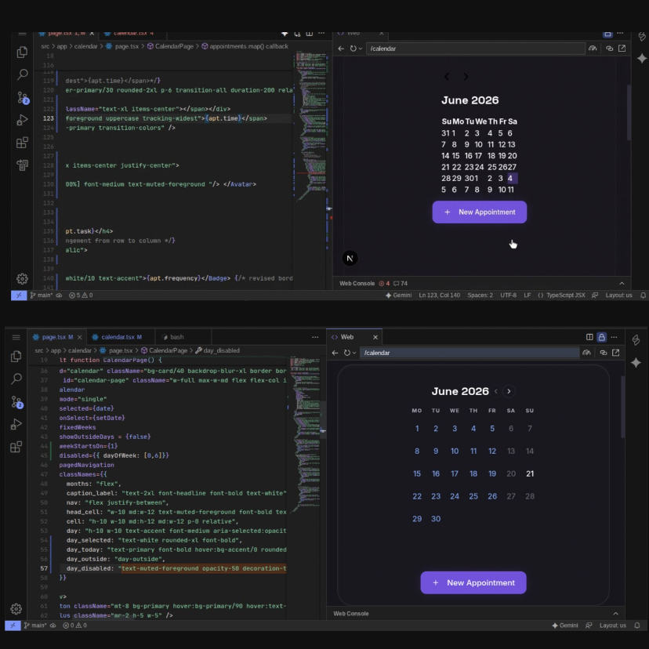Image resolution: width=649 pixels, height=649 pixels.
Task: Open hamburger menu in the bash tab window
Action: click(16, 337)
